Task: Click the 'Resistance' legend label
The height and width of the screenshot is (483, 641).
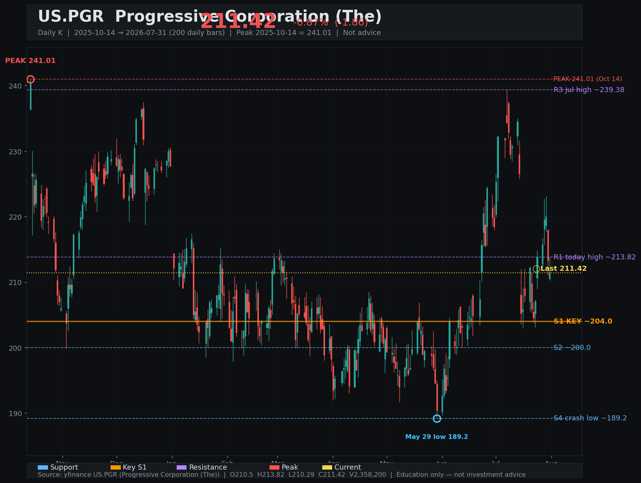Action: 208,468
